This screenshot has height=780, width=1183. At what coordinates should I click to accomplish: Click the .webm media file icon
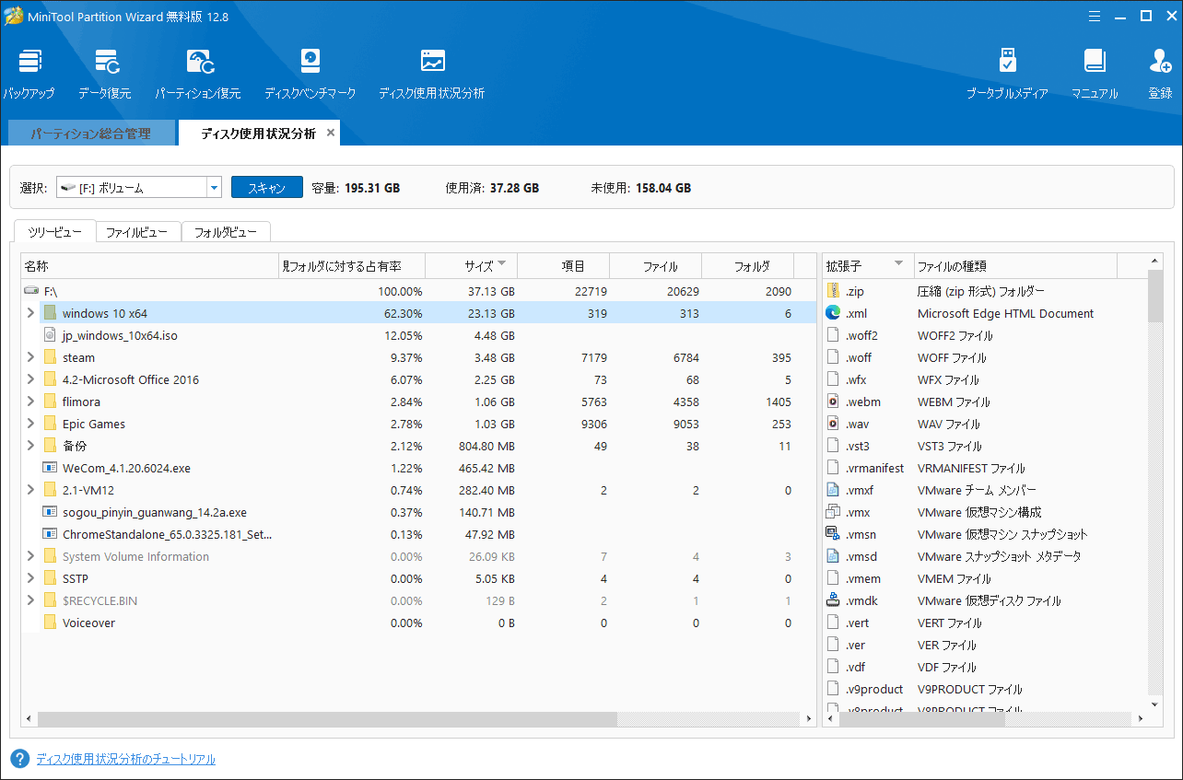coord(834,402)
